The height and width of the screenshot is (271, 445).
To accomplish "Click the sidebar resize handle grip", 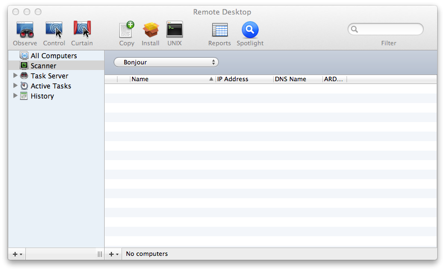I will 100,254.
